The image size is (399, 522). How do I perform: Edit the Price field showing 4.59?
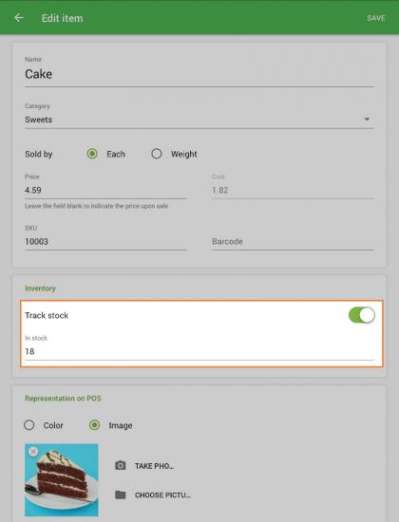pyautogui.click(x=105, y=190)
